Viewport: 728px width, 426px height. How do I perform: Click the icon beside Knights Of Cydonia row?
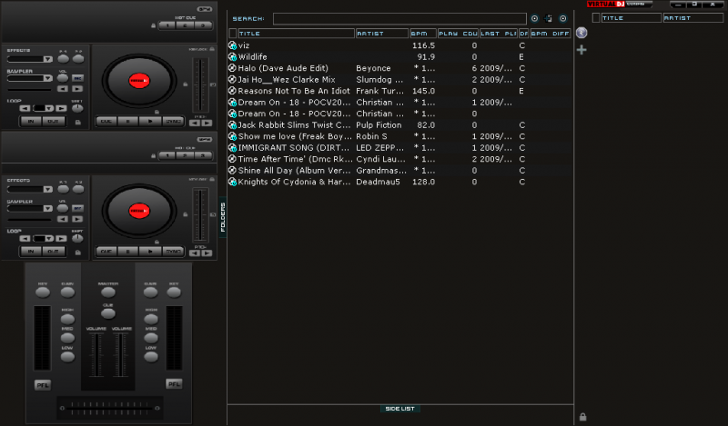(233, 182)
